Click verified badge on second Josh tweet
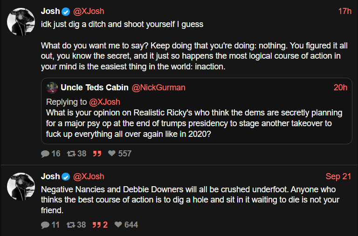The height and width of the screenshot is (236, 358). click(66, 176)
